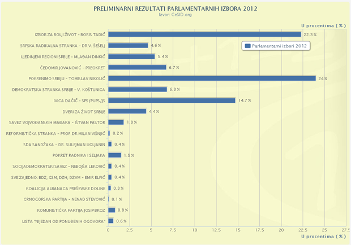The width and height of the screenshot is (351, 245).
Task: Click the label KOALICIJA ALBANACA PREŠEVSKE DOLINE
Action: point(66,189)
